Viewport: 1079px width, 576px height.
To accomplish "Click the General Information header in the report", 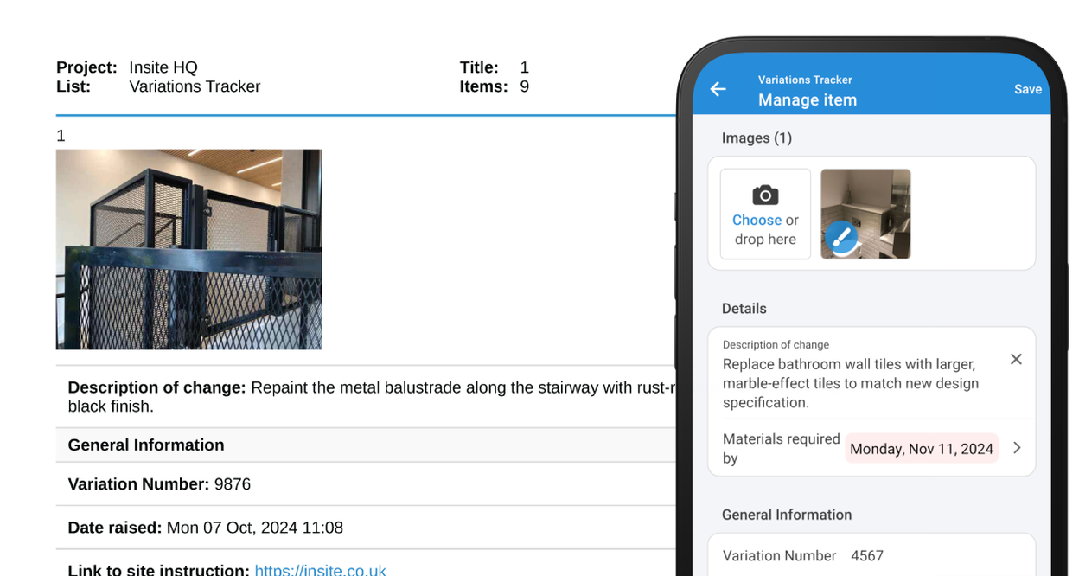I will [145, 445].
